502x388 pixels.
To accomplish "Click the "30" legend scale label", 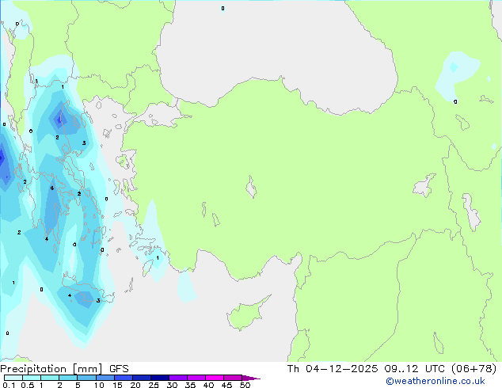I will 172,385.
